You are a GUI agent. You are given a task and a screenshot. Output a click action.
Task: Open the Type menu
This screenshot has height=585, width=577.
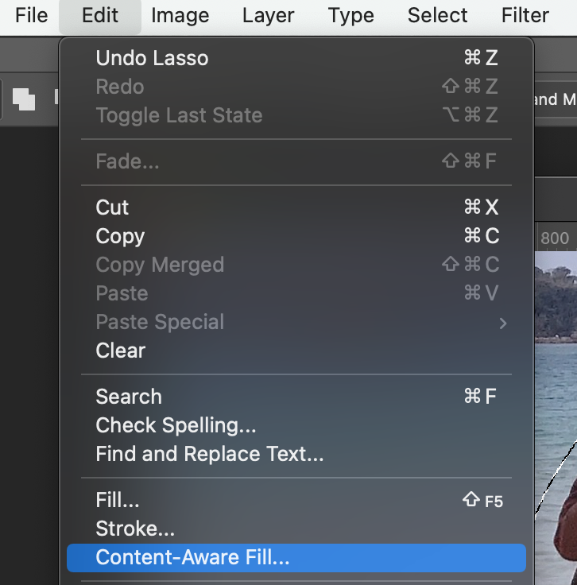[351, 15]
